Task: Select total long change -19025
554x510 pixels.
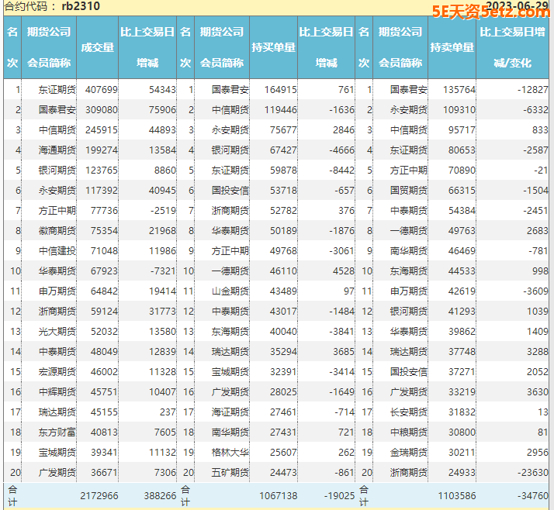Action: pyautogui.click(x=339, y=496)
